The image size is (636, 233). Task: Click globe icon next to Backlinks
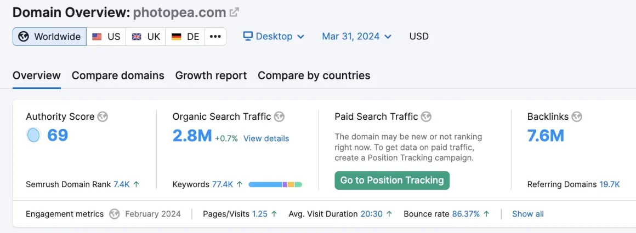pos(576,117)
